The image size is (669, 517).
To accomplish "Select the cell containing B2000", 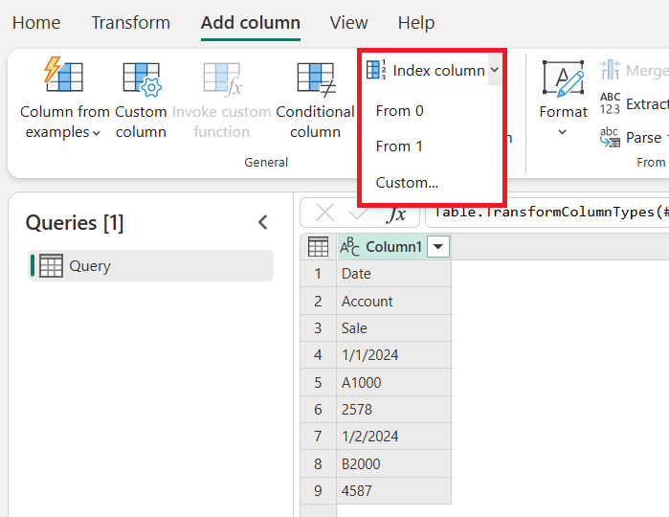I will [393, 464].
